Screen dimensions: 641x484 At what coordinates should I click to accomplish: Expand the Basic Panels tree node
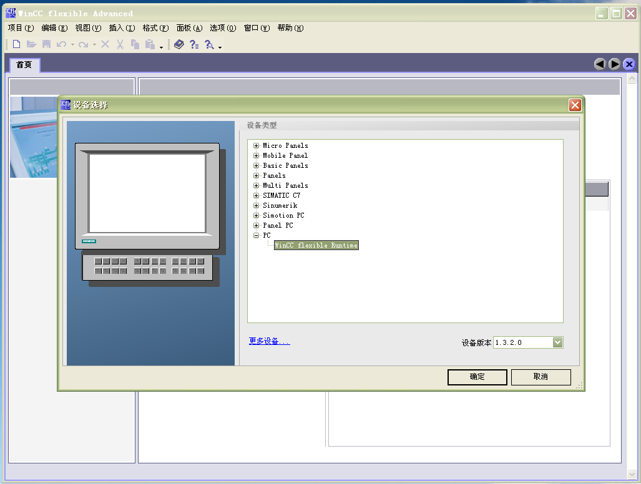click(x=257, y=165)
